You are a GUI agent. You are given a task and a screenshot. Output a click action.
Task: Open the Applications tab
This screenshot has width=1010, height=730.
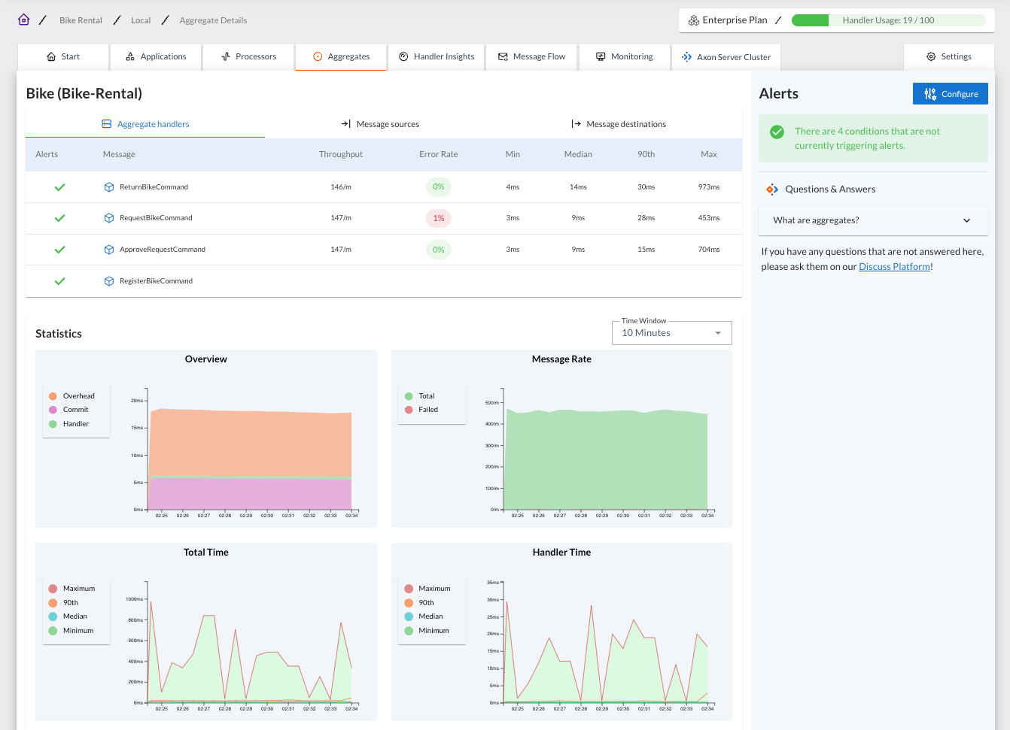coord(156,56)
